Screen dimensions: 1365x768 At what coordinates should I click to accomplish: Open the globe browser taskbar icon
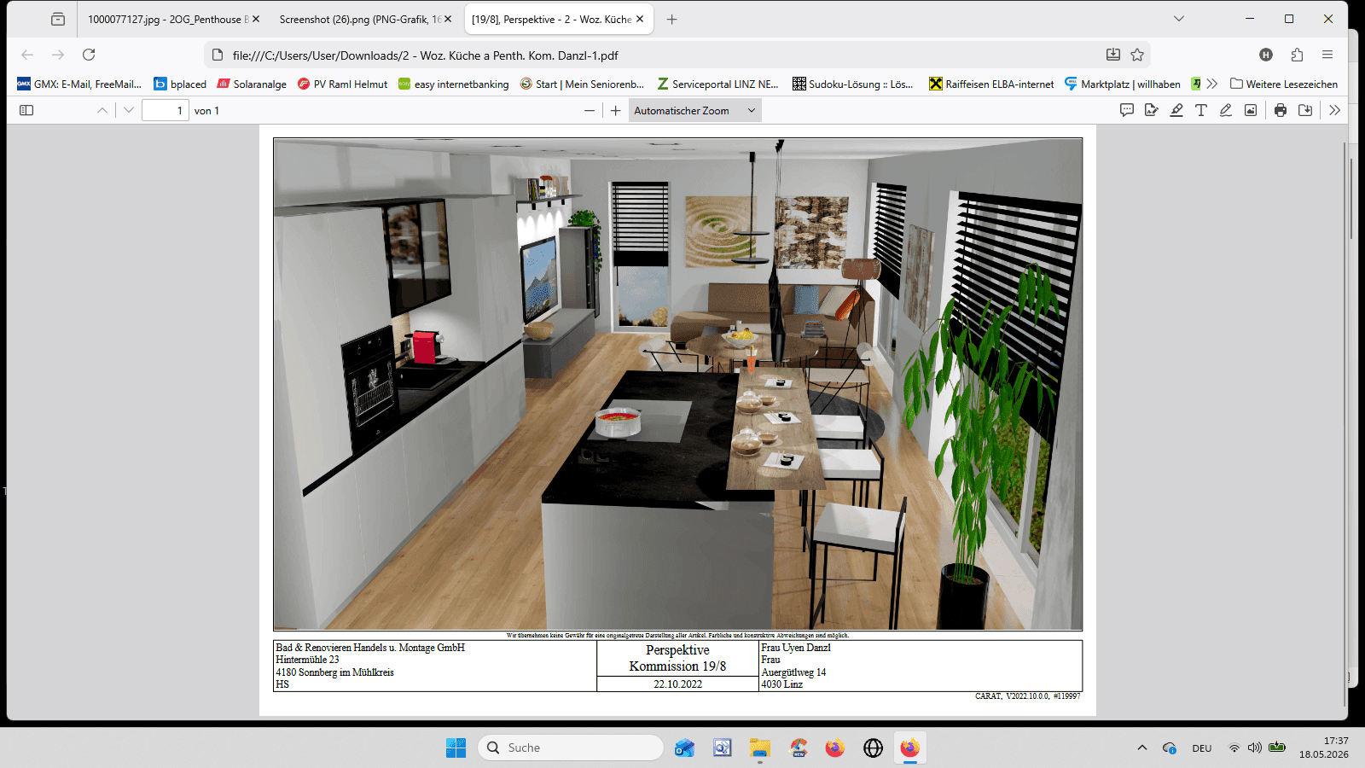pos(873,748)
